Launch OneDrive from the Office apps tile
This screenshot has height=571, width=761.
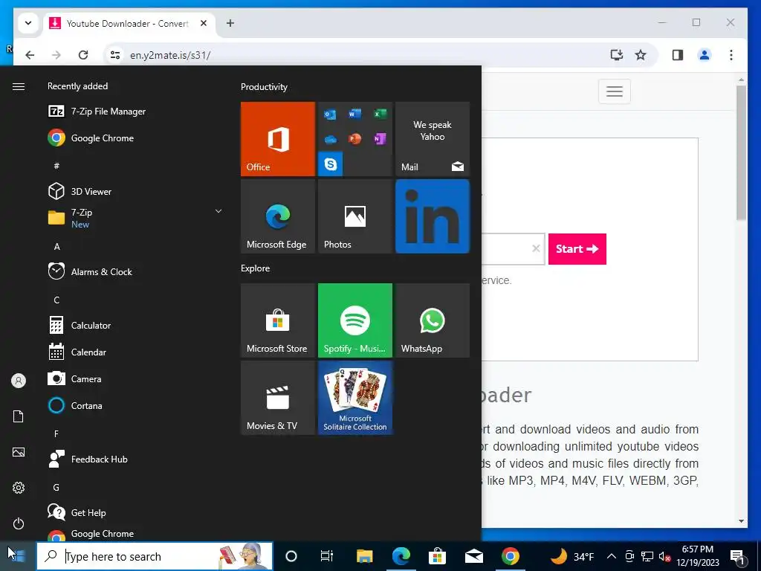click(330, 140)
